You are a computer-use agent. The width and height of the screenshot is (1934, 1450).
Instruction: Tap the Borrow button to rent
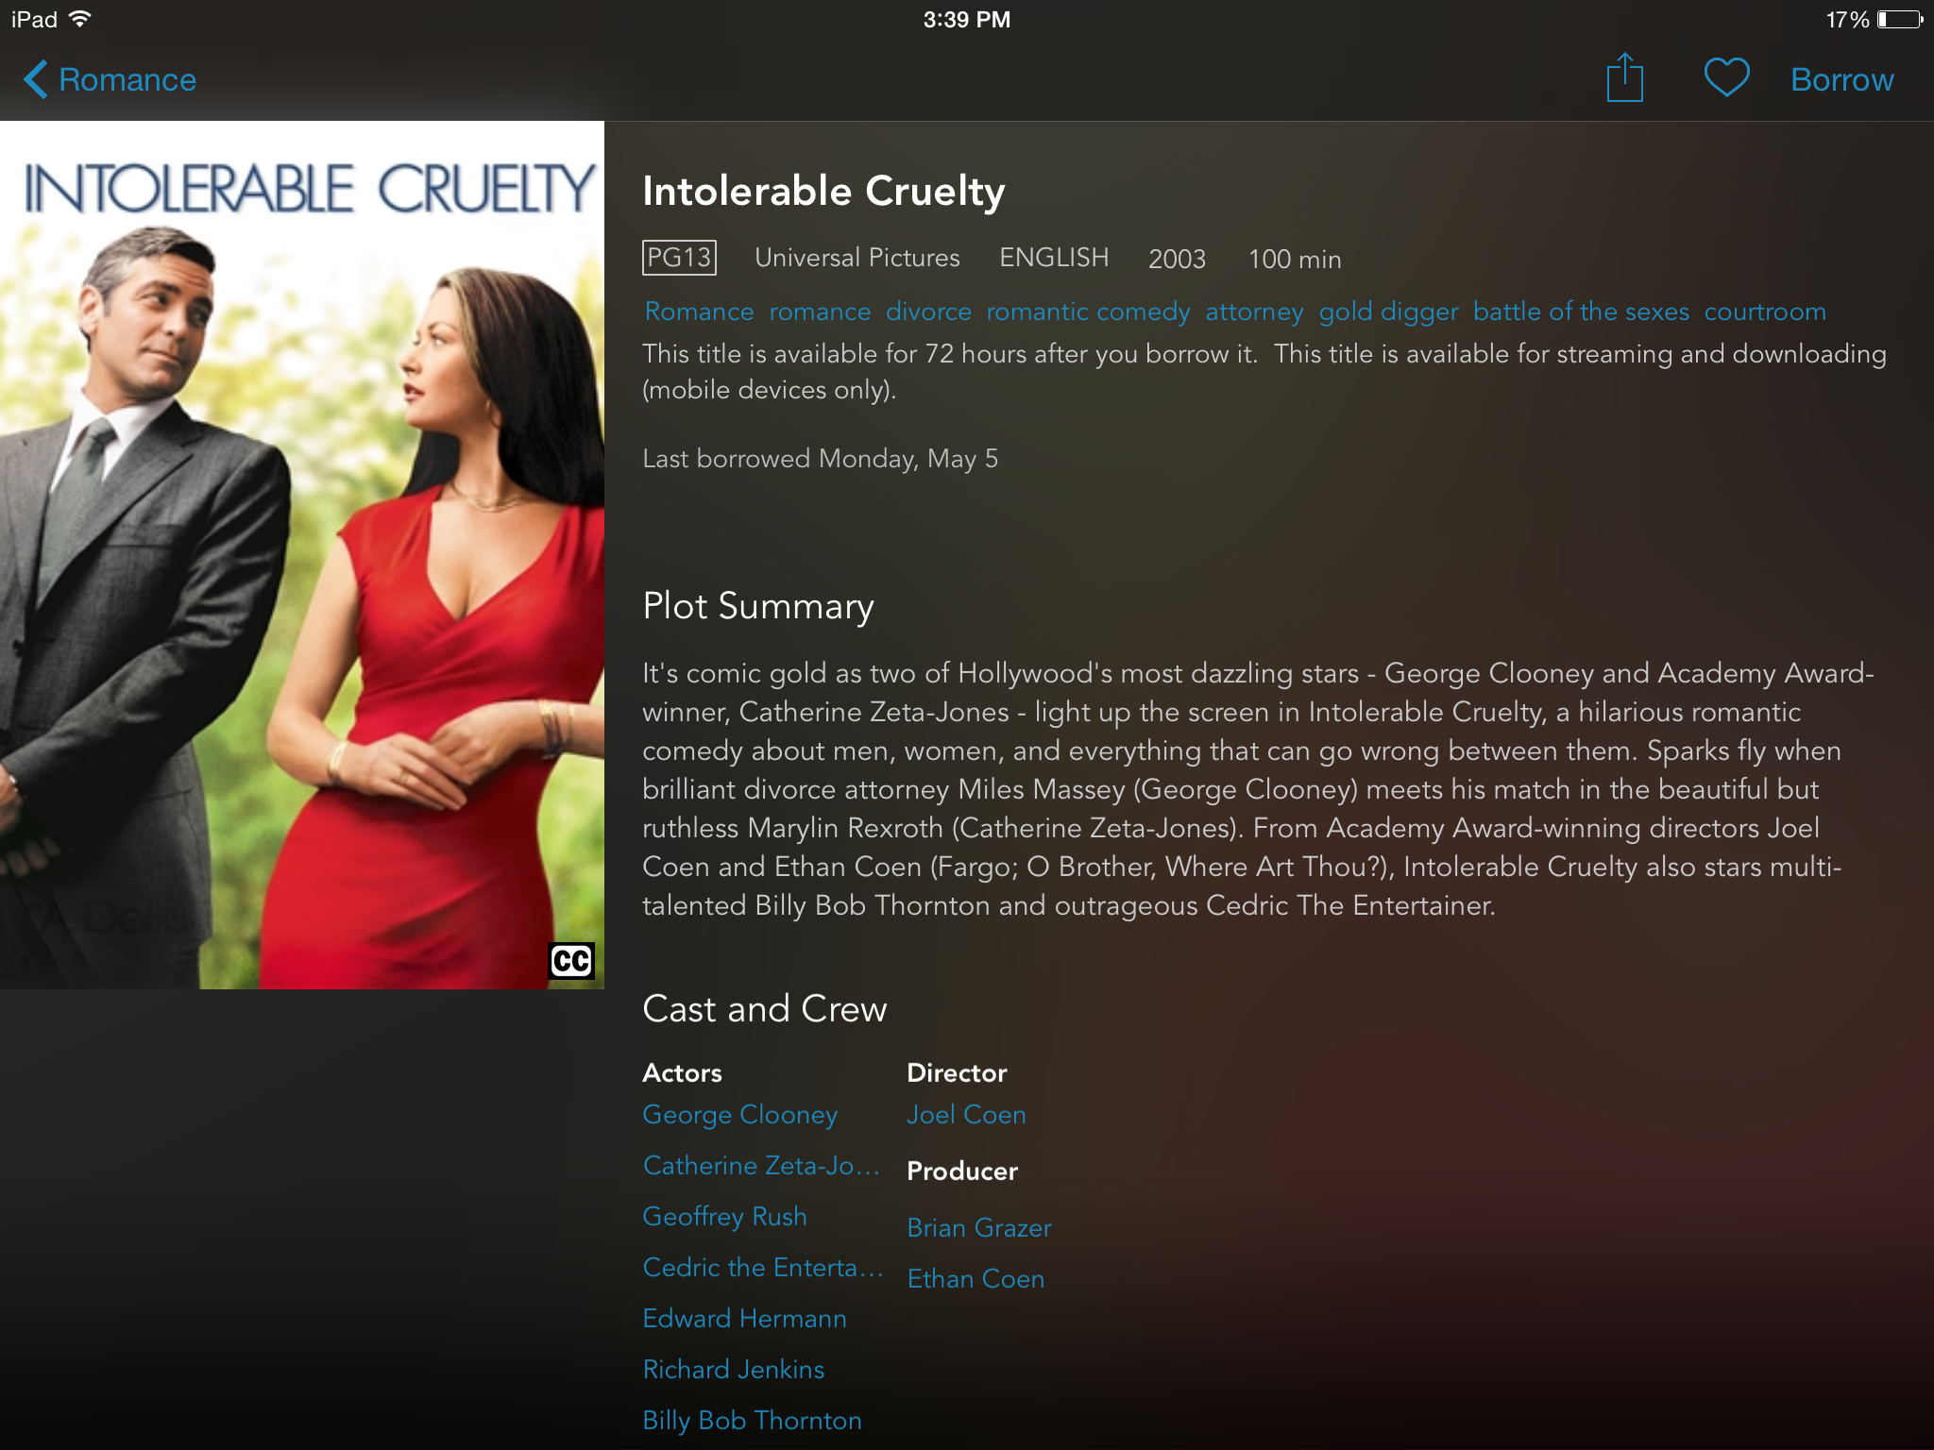1841,79
